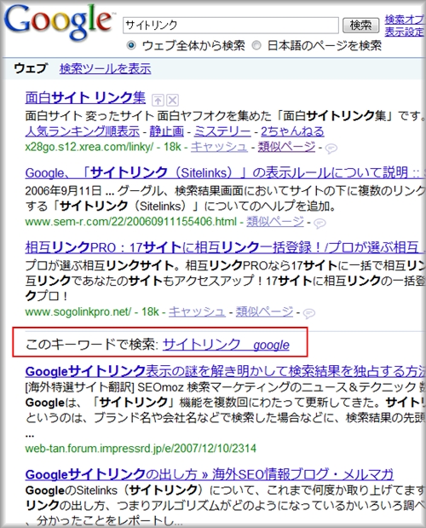Click the URL www.sem-r.com/22/20060911155406.html
Image resolution: width=426 pixels, height=528 pixels.
(x=131, y=222)
